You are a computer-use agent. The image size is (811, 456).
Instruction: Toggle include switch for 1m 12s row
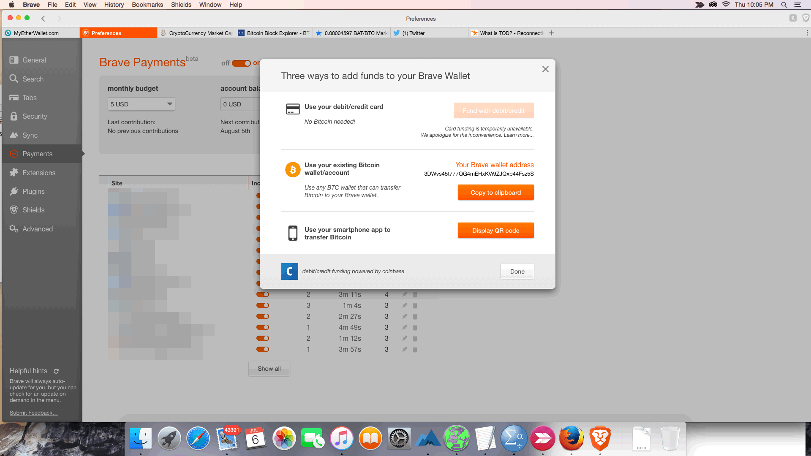point(263,338)
